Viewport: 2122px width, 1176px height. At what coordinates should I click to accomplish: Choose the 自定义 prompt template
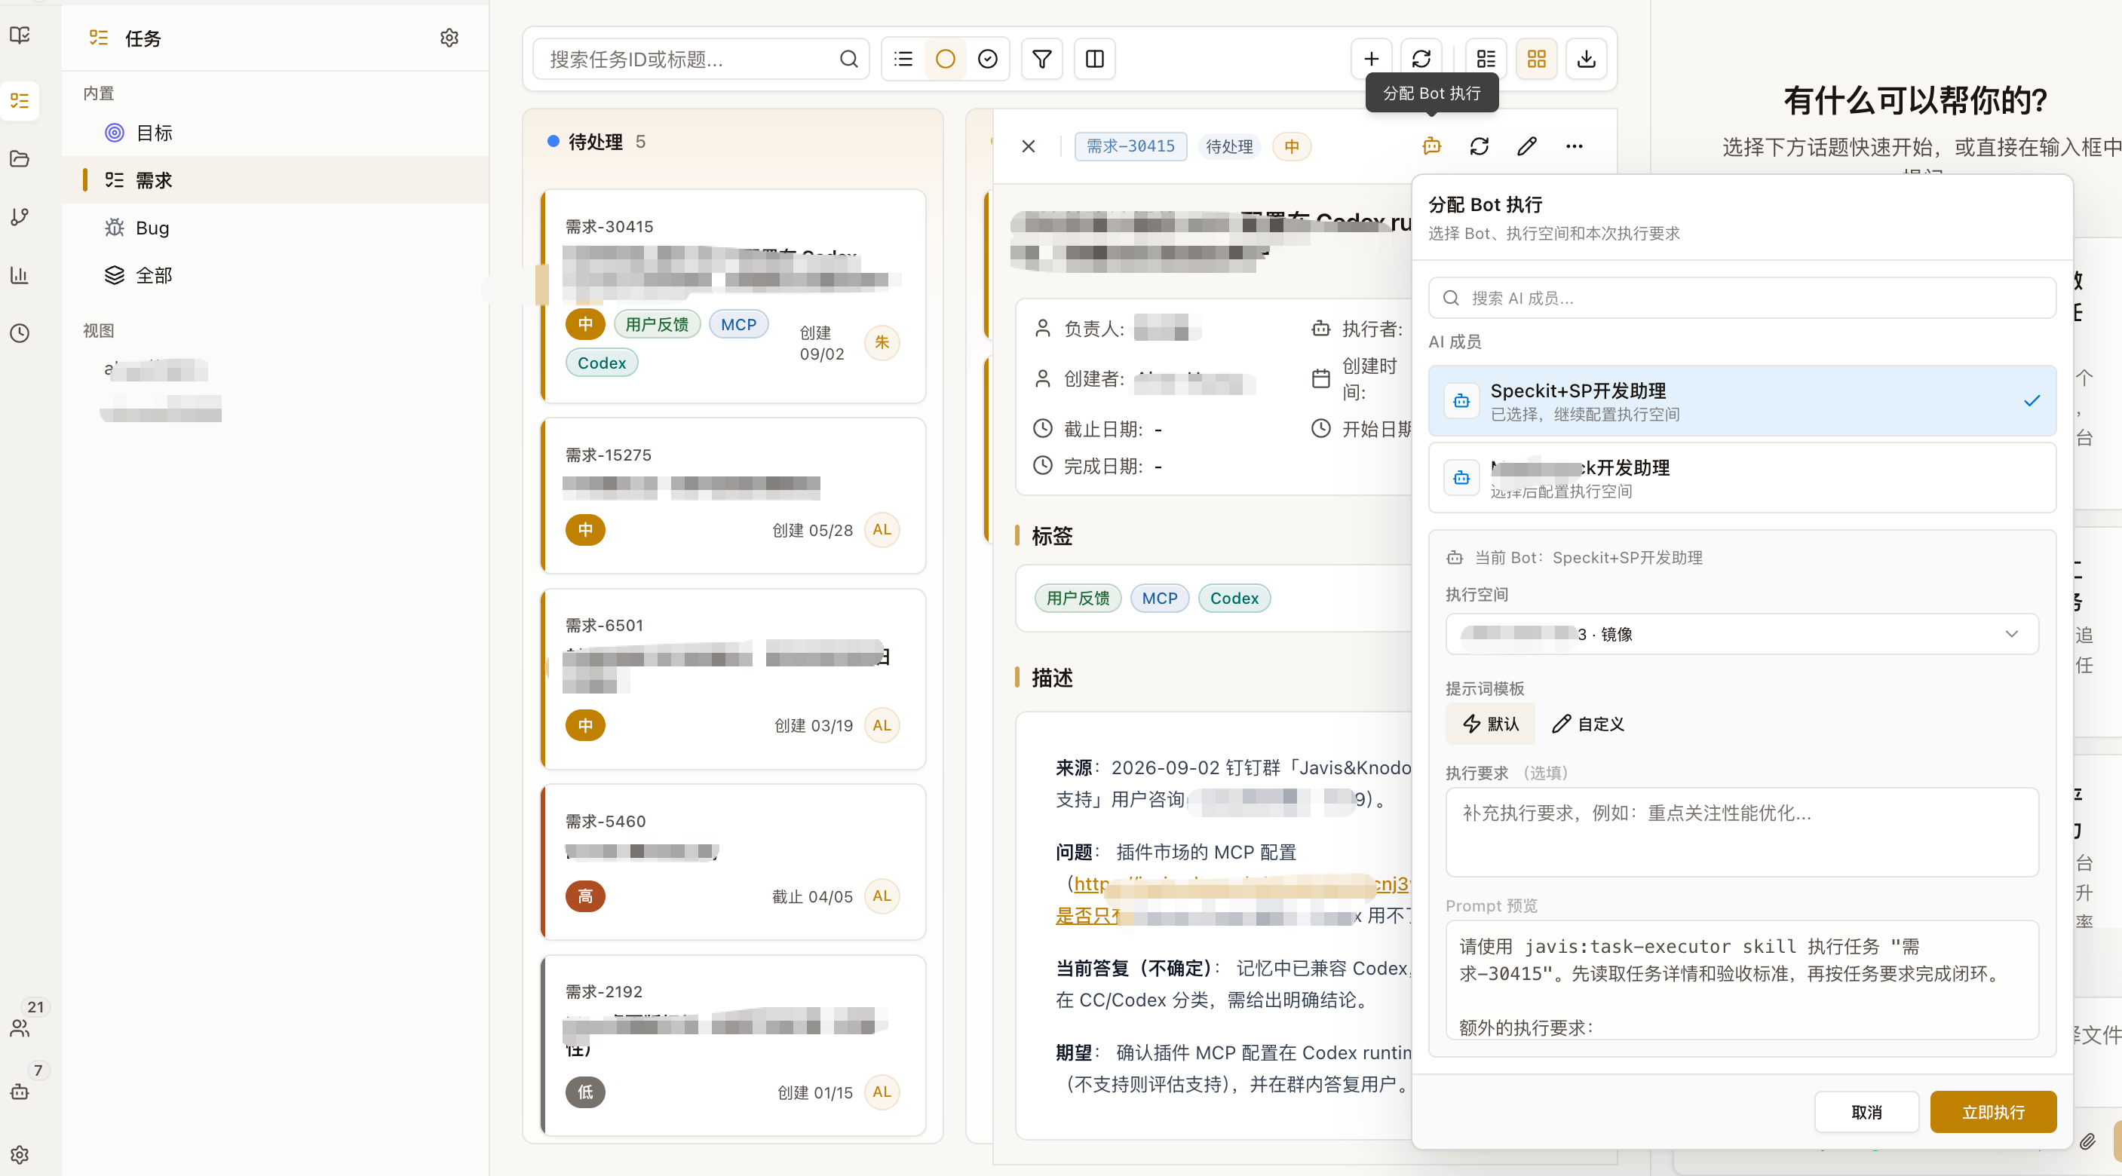(1587, 723)
